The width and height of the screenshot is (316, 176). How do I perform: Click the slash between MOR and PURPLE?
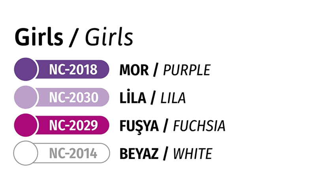coord(156,70)
